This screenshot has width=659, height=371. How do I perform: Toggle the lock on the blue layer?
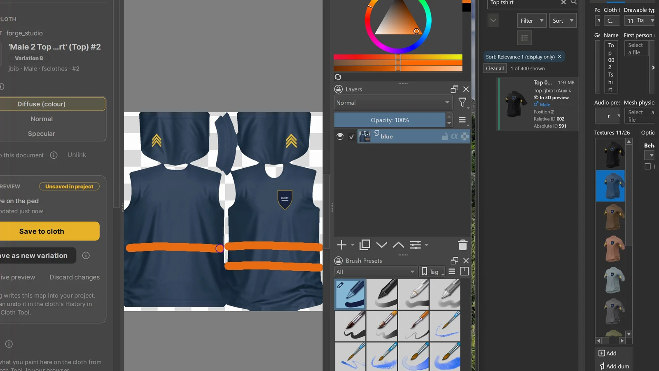445,136
